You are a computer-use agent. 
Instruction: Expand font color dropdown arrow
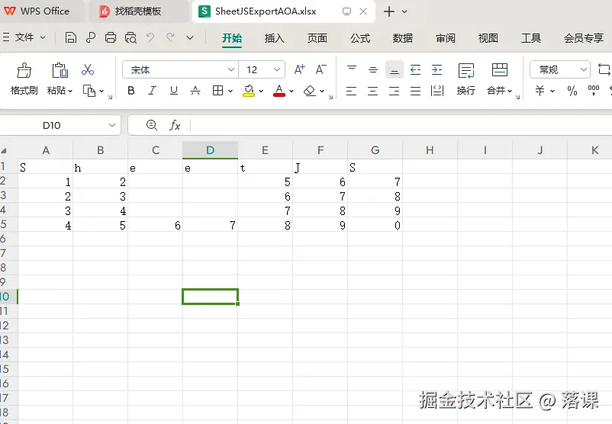click(292, 92)
